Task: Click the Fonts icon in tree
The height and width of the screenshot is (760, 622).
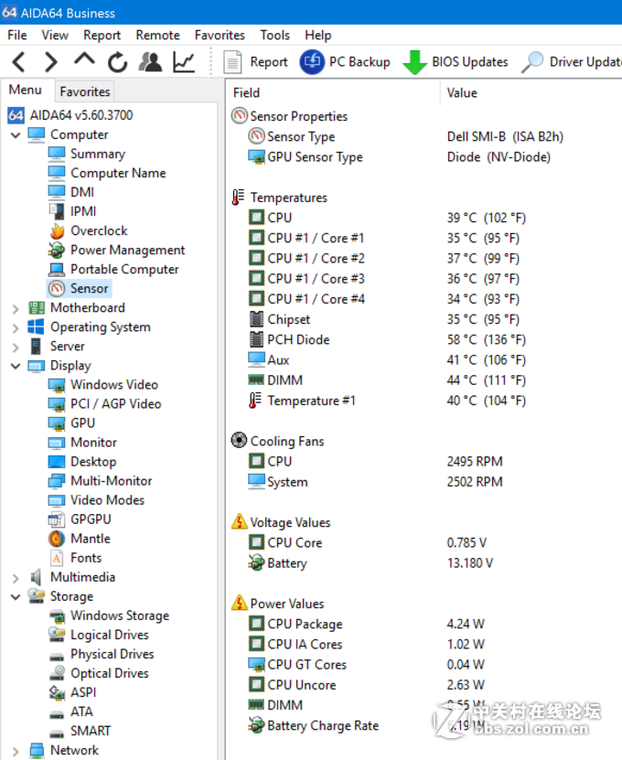Action: coord(57,558)
